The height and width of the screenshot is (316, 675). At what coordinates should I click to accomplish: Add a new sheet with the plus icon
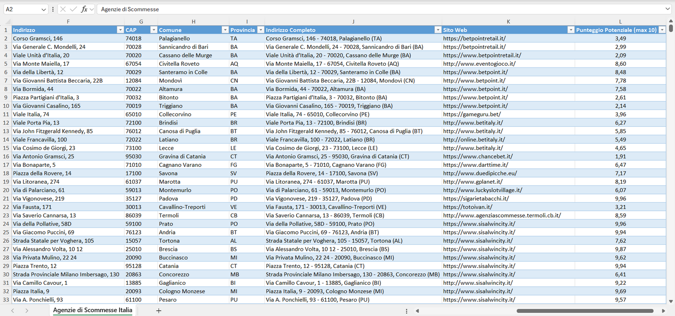tap(159, 310)
